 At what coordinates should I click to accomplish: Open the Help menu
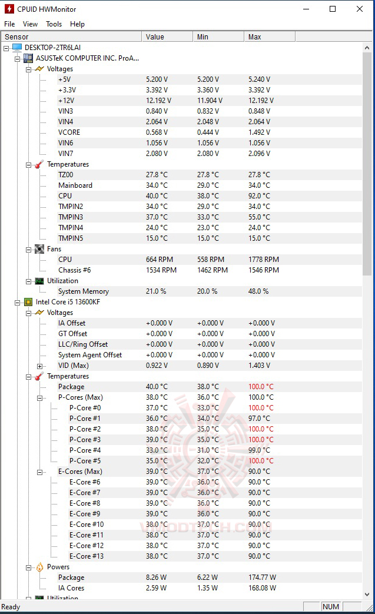(x=77, y=24)
